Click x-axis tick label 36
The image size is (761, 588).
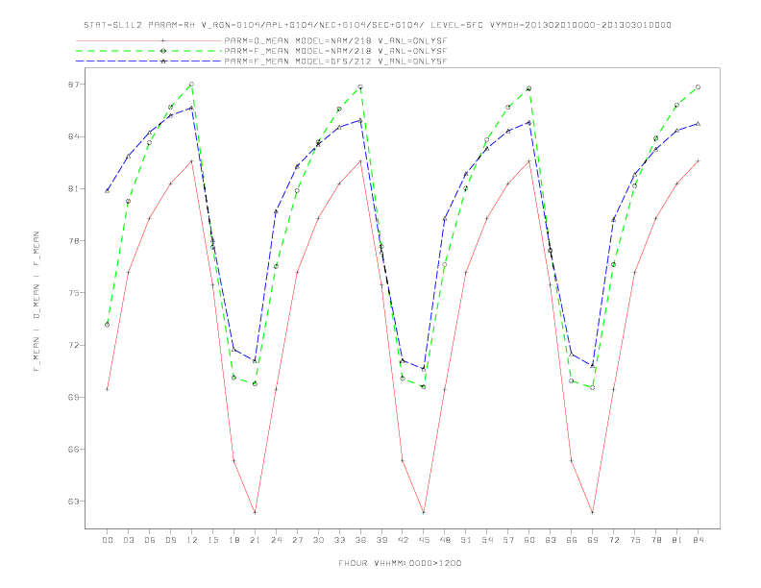(360, 540)
